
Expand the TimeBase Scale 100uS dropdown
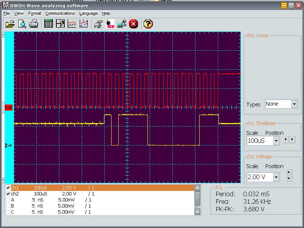point(276,141)
